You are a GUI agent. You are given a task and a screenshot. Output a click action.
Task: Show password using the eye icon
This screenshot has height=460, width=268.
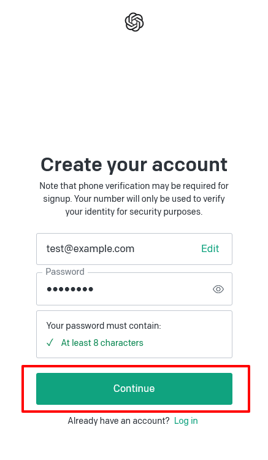tap(218, 289)
